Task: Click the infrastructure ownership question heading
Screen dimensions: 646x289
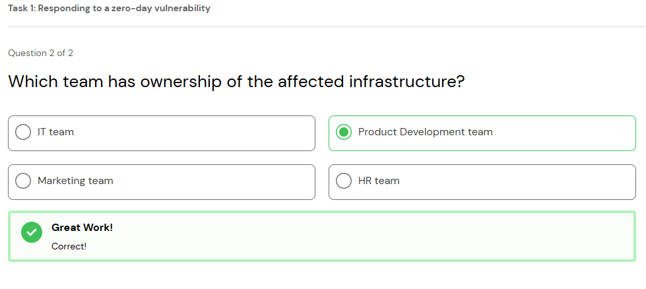Action: [x=236, y=82]
